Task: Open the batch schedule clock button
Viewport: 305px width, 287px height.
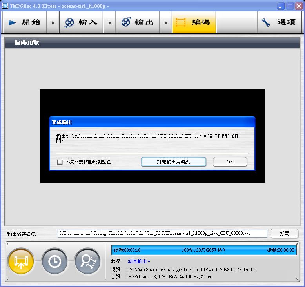Action: click(54, 261)
